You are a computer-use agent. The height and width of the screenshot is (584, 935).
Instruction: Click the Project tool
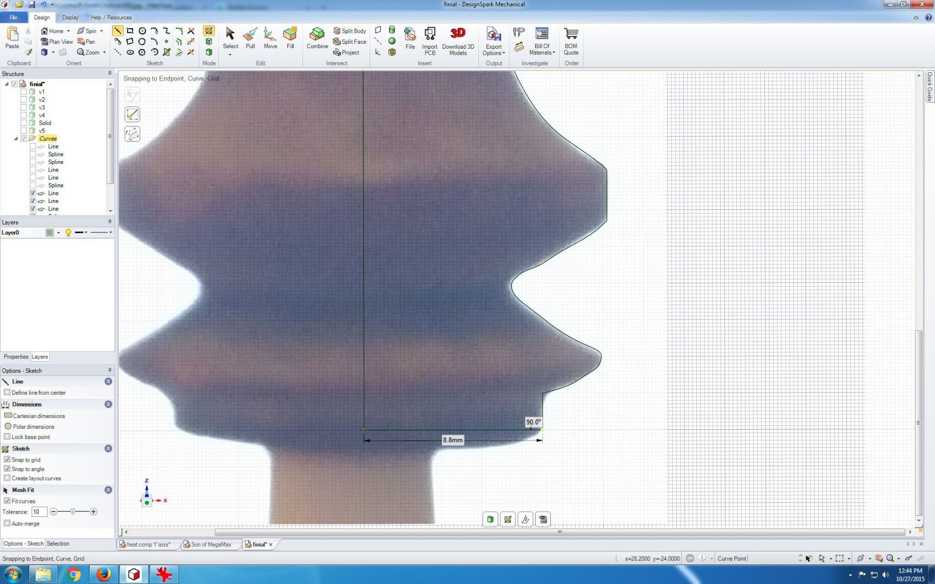click(346, 52)
